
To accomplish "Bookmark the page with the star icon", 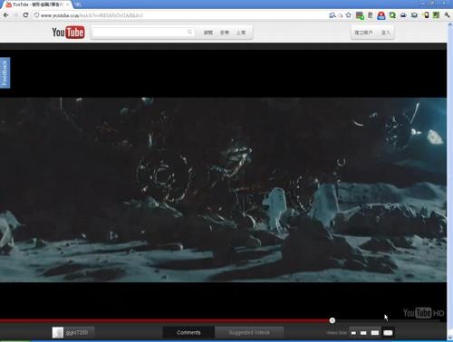I will [348, 15].
